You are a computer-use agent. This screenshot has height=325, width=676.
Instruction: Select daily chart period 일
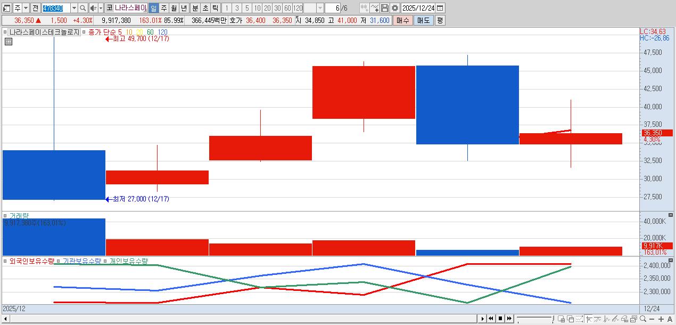pos(153,8)
